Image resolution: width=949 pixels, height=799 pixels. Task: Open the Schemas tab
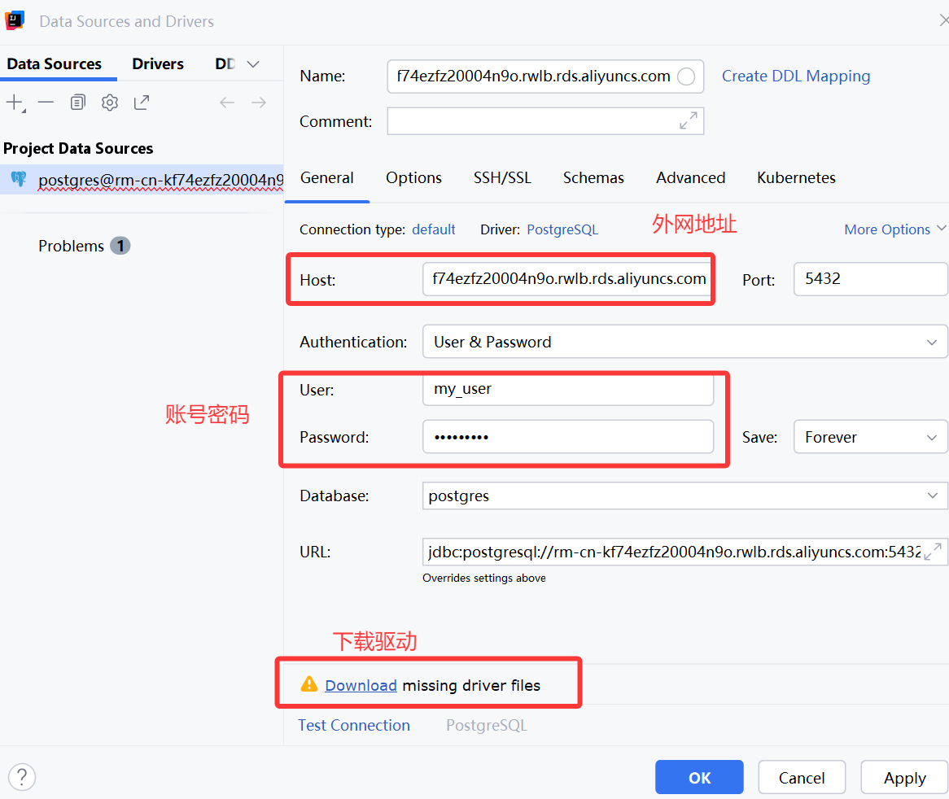click(593, 178)
